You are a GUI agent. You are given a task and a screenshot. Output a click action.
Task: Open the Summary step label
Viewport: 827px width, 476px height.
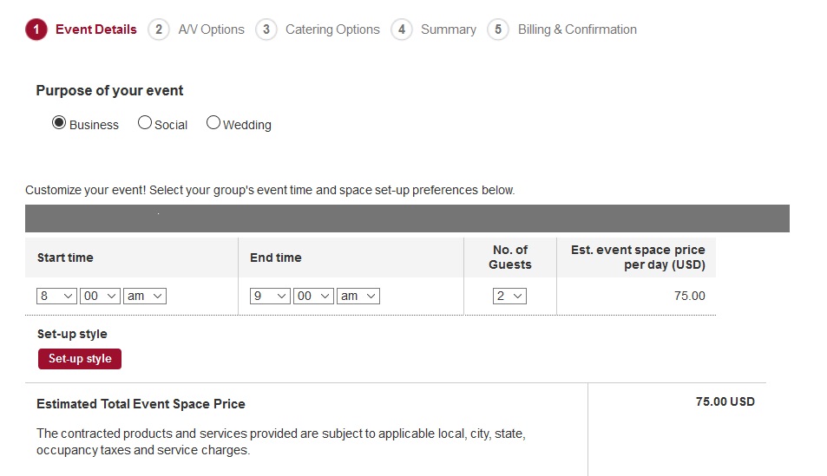coord(448,29)
